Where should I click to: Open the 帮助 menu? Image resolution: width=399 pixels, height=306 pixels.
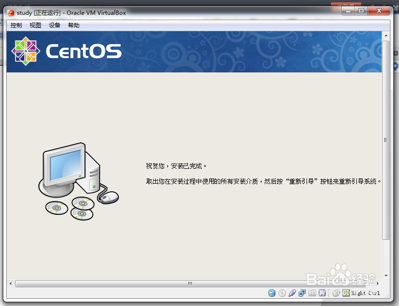coord(74,25)
